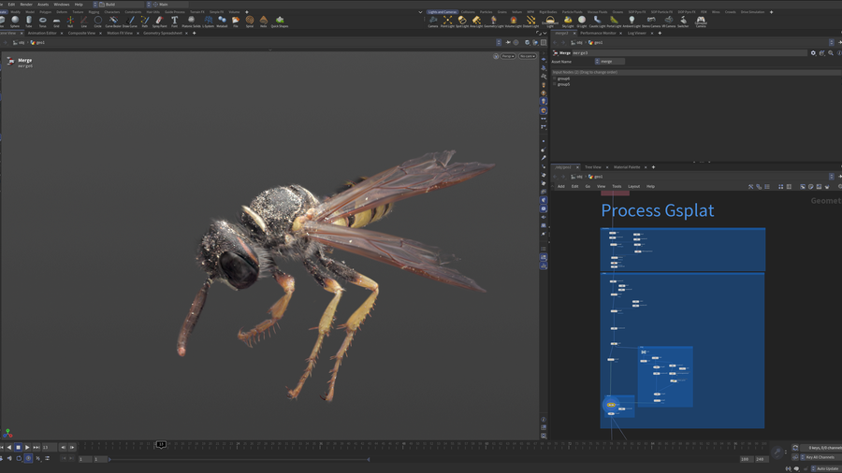Open the Persp viewport dropdown
The width and height of the screenshot is (842, 473).
(508, 56)
